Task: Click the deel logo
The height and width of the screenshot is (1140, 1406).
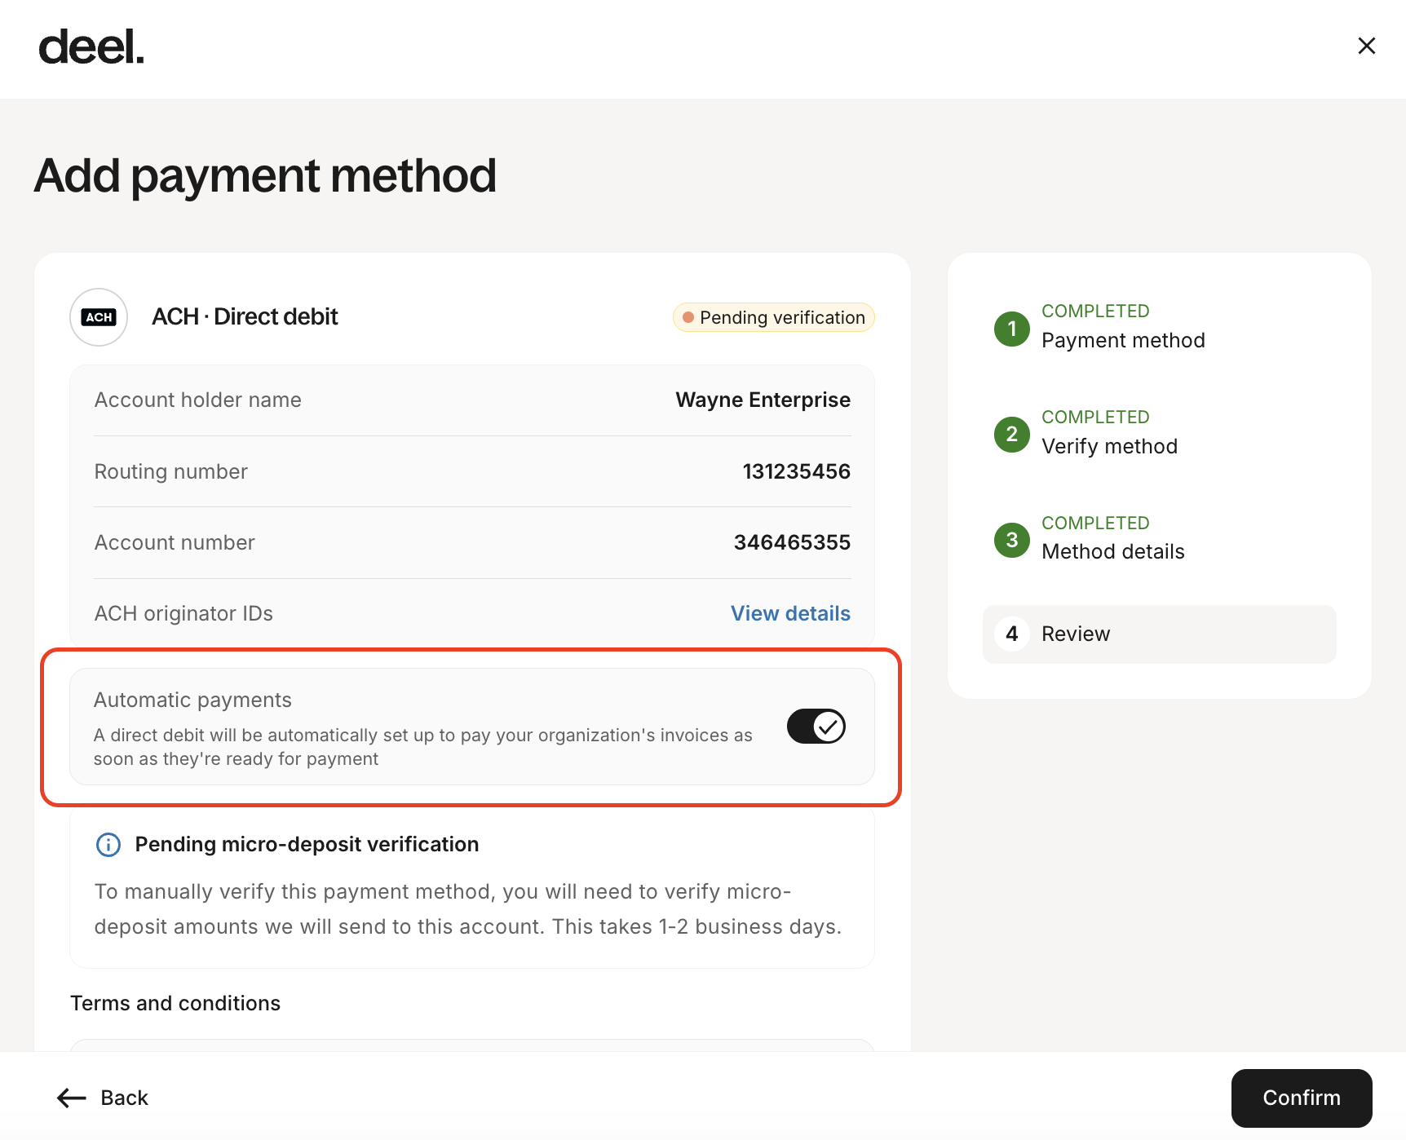Action: click(x=91, y=47)
